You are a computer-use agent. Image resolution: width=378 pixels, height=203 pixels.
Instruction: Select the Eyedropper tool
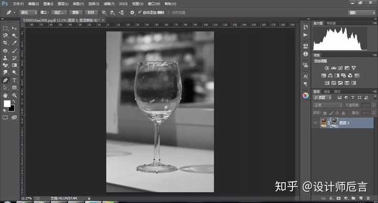[x=14, y=43]
